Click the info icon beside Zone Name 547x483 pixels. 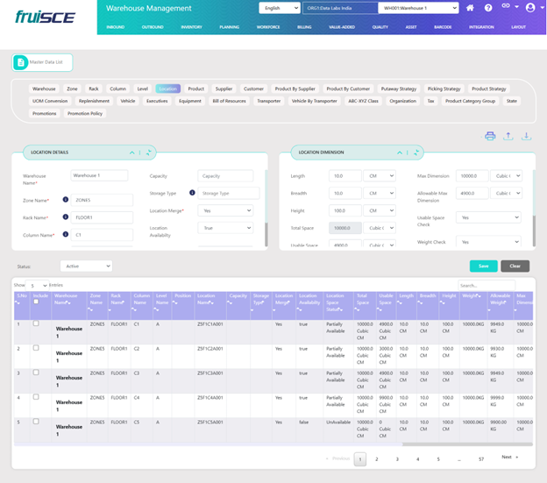click(66, 199)
